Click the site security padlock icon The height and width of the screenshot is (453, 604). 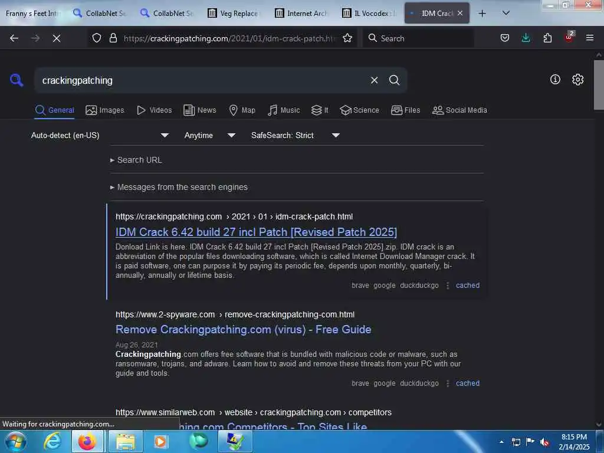pyautogui.click(x=113, y=38)
